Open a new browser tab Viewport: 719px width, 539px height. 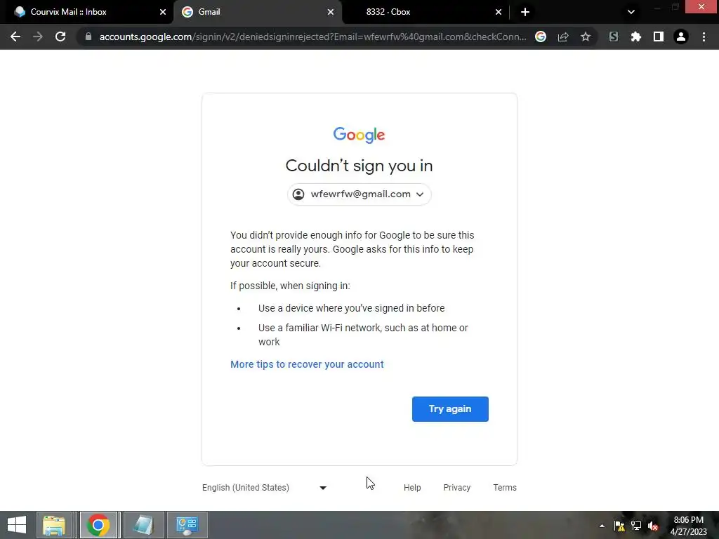point(525,12)
